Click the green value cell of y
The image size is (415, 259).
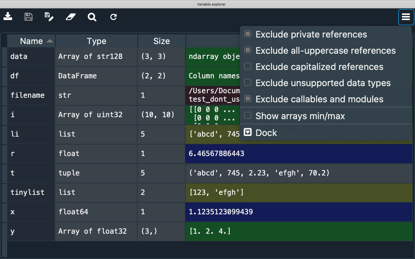(x=298, y=231)
